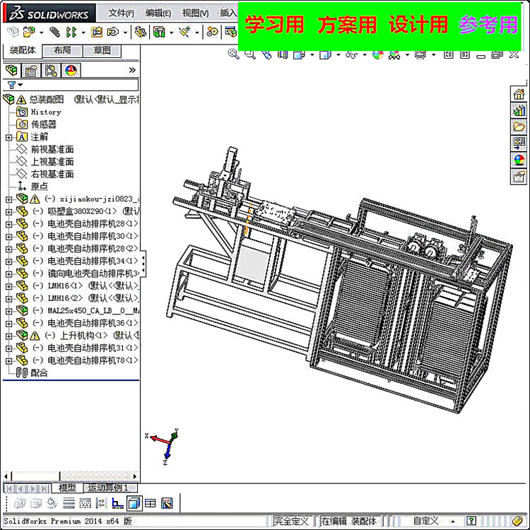
Task: Expand the 吸塑盒380X290<1> component node
Action: [x=8, y=212]
